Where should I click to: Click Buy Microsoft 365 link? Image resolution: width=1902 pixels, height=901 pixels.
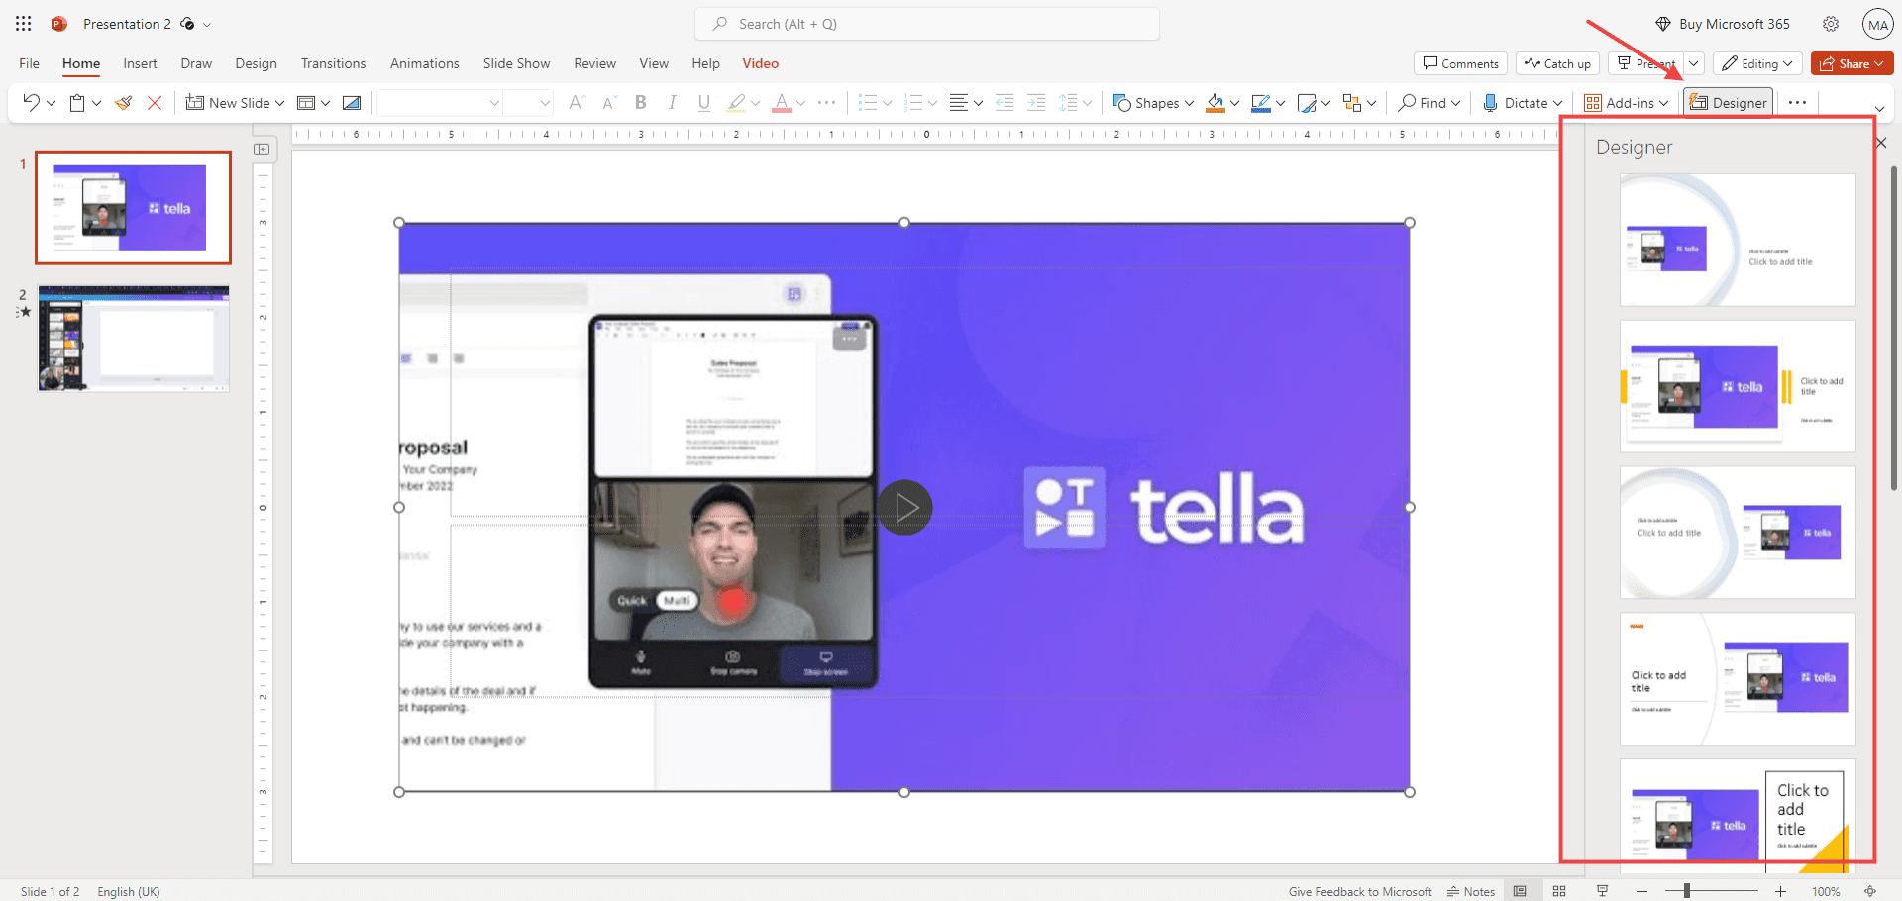pos(1723,24)
